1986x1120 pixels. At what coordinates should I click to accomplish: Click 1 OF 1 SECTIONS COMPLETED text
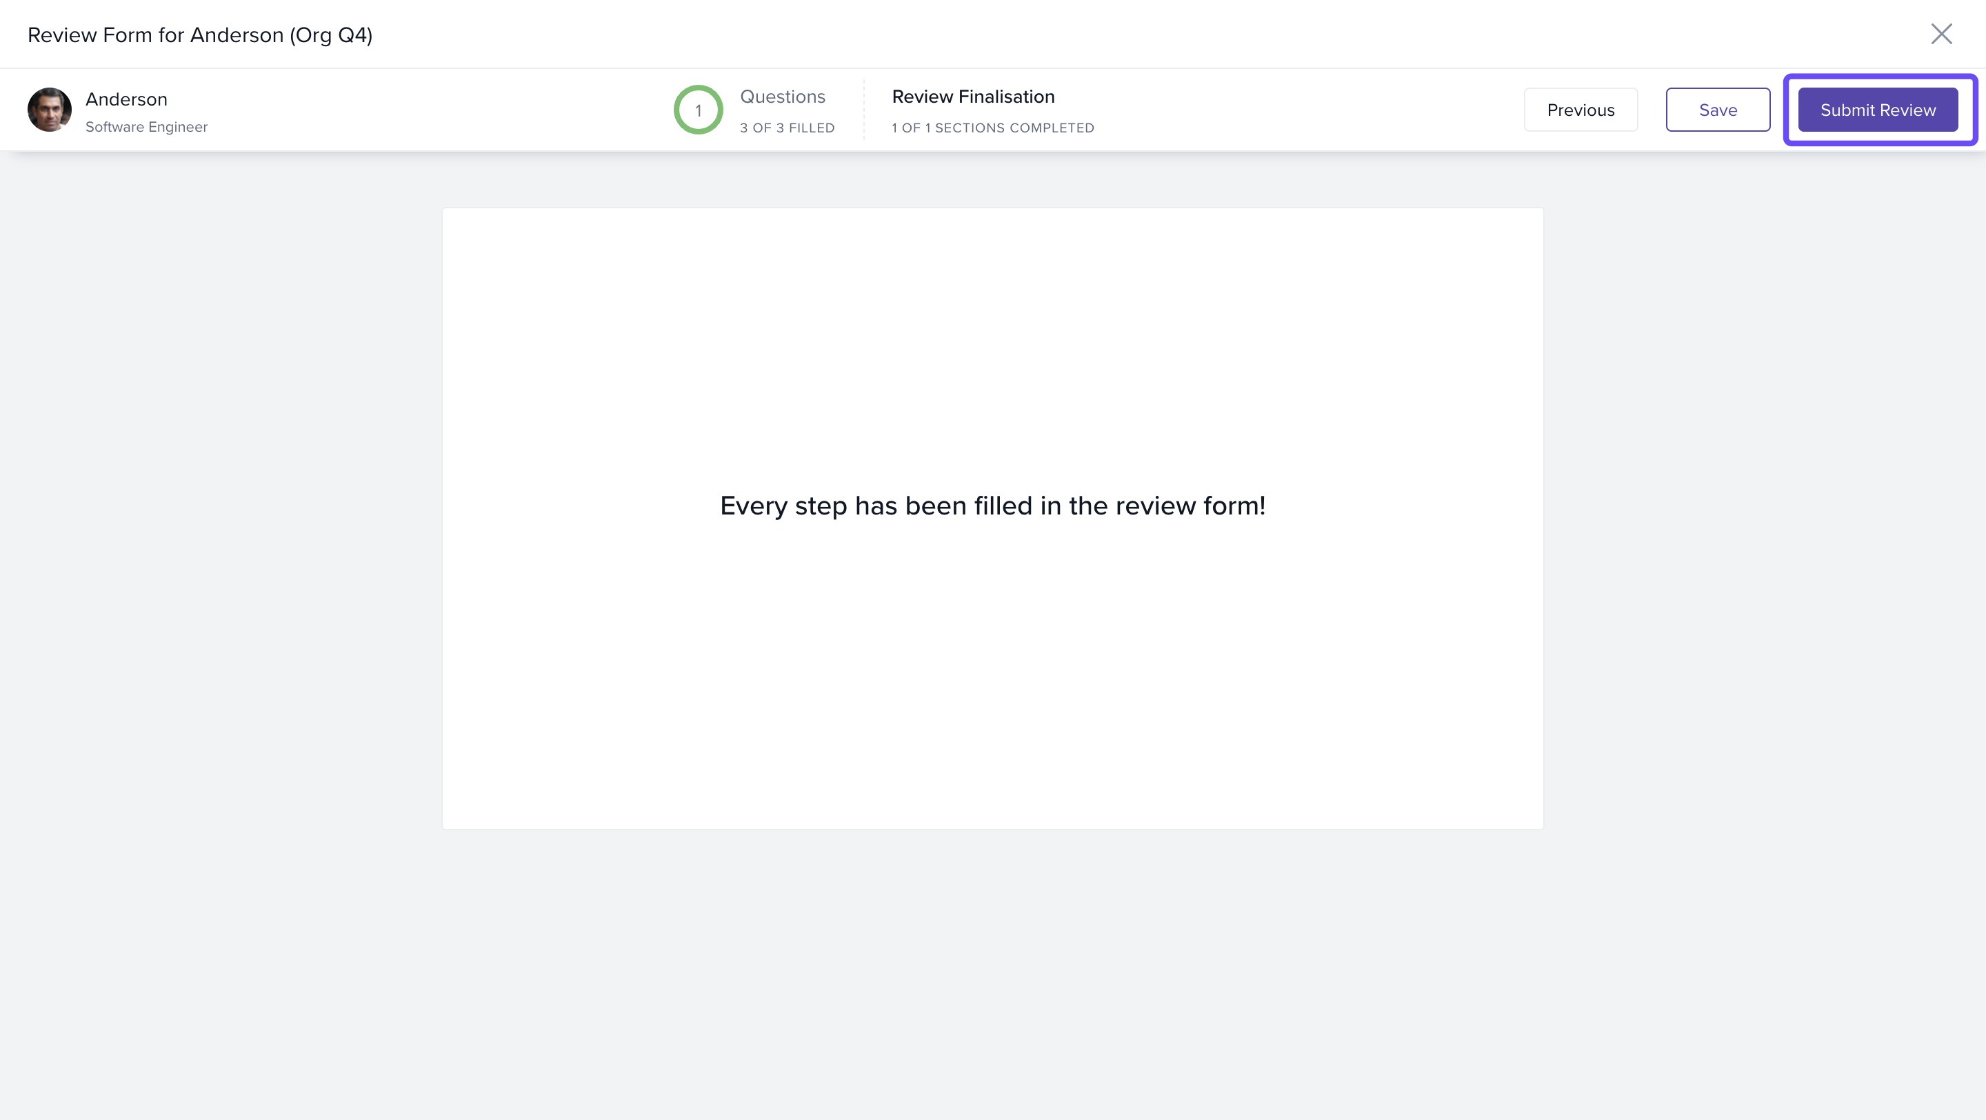coord(992,128)
